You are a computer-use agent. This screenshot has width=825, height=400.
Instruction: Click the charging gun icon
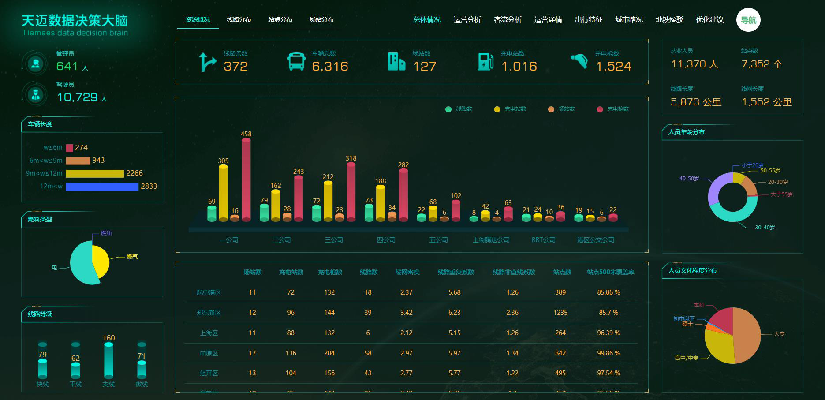click(579, 61)
